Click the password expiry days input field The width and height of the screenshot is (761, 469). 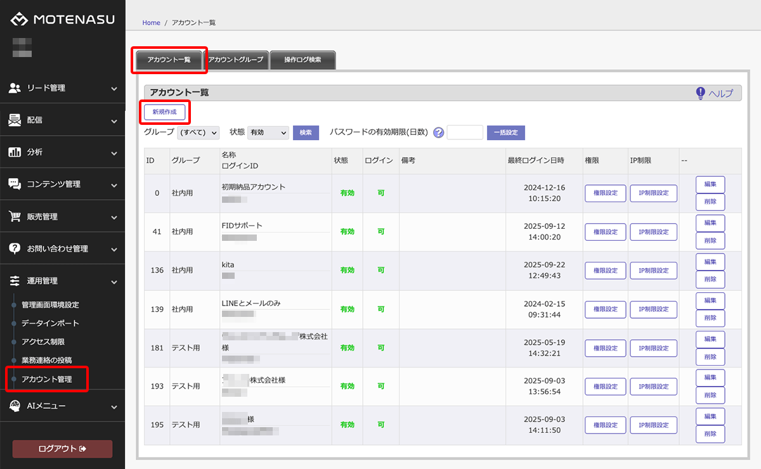465,132
